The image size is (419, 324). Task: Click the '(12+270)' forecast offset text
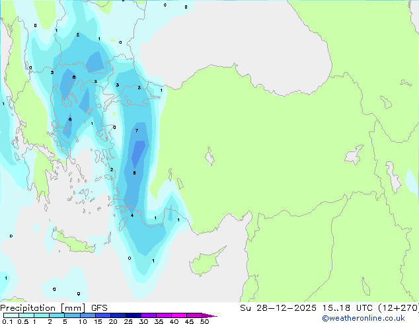pyautogui.click(x=399, y=308)
